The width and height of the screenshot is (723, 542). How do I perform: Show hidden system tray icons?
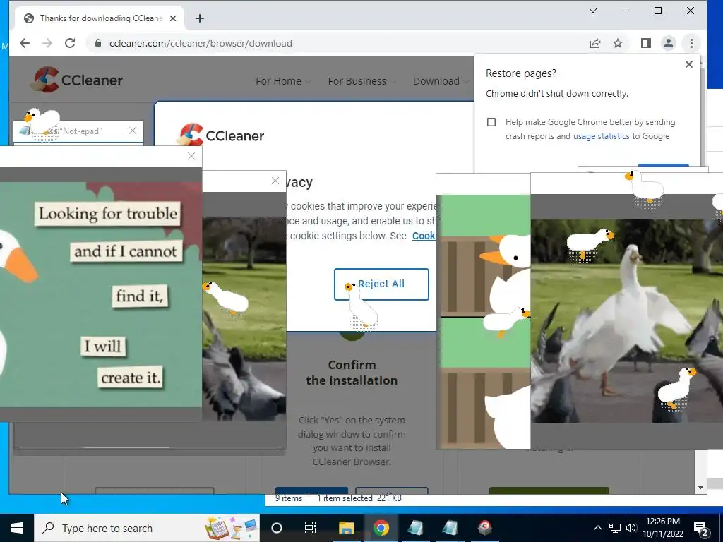tap(597, 528)
